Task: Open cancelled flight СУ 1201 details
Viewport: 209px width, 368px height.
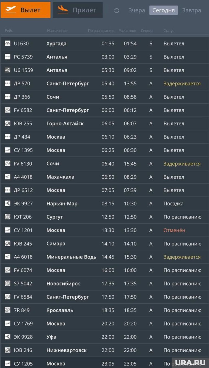Action: coord(105,230)
